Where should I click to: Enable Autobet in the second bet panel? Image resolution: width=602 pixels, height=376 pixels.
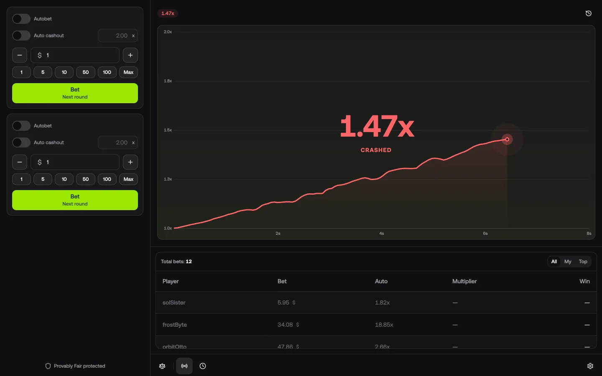click(x=21, y=126)
